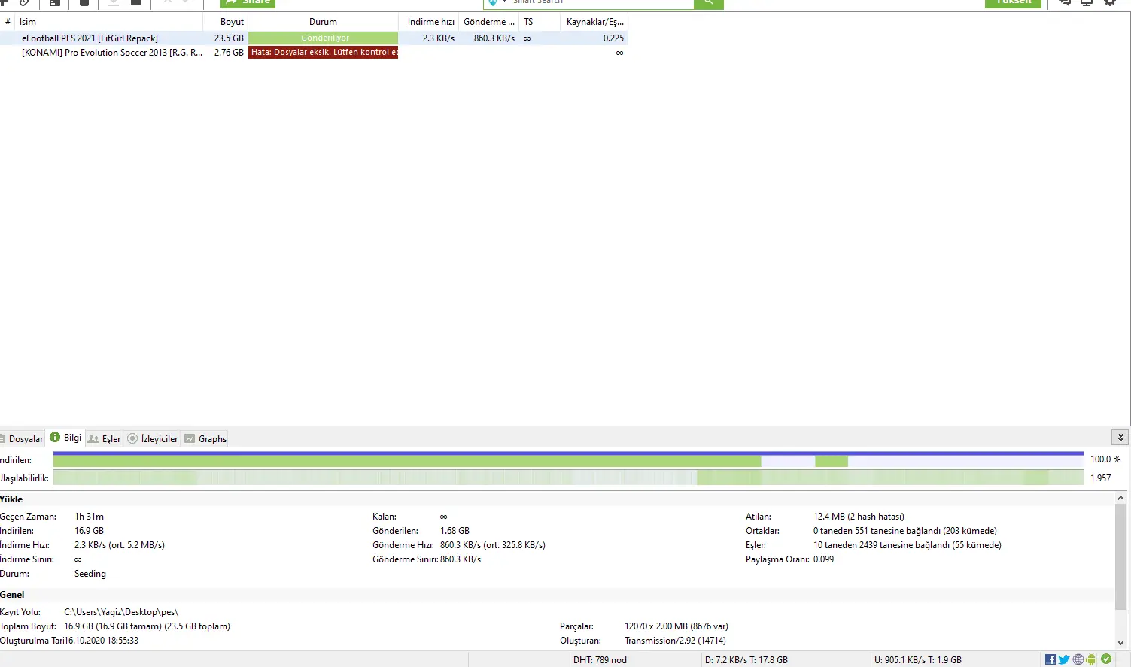Click the save path C:\Users\Yagiz\Desktop\pes\
The height and width of the screenshot is (667, 1131).
coord(121,612)
